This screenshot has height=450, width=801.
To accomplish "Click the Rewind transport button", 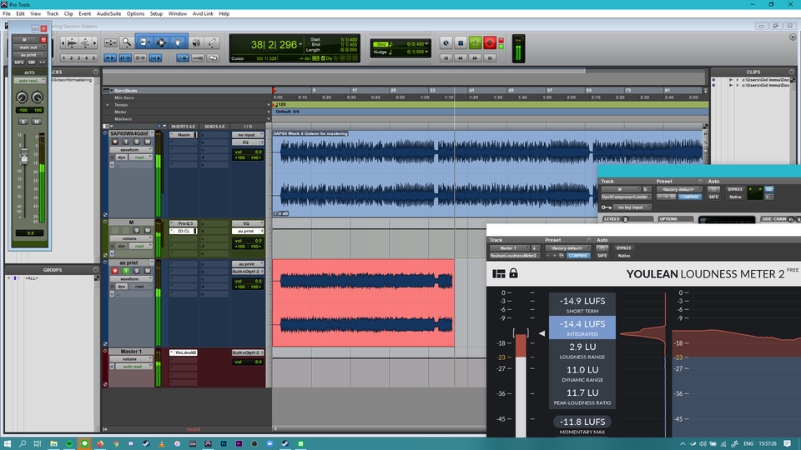I will (x=461, y=58).
